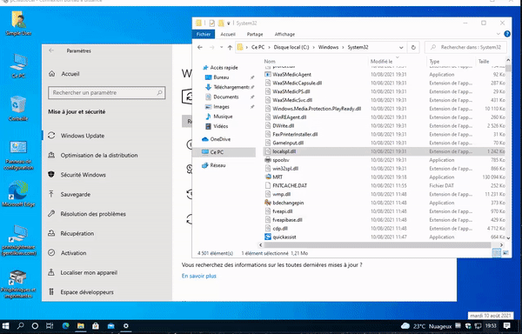Select the Ce PC desktop icon
The height and width of the screenshot is (334, 522).
pyautogui.click(x=18, y=66)
